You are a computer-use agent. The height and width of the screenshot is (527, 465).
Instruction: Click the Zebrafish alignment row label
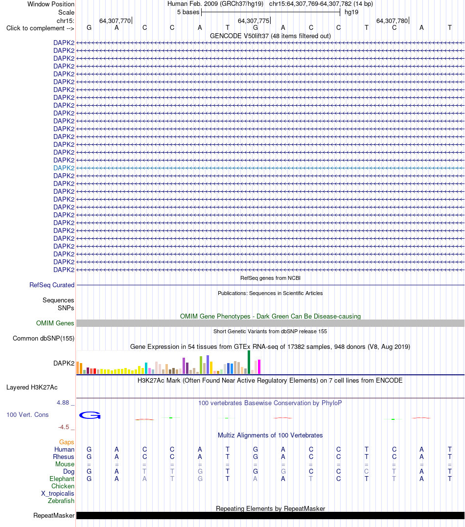point(61,501)
